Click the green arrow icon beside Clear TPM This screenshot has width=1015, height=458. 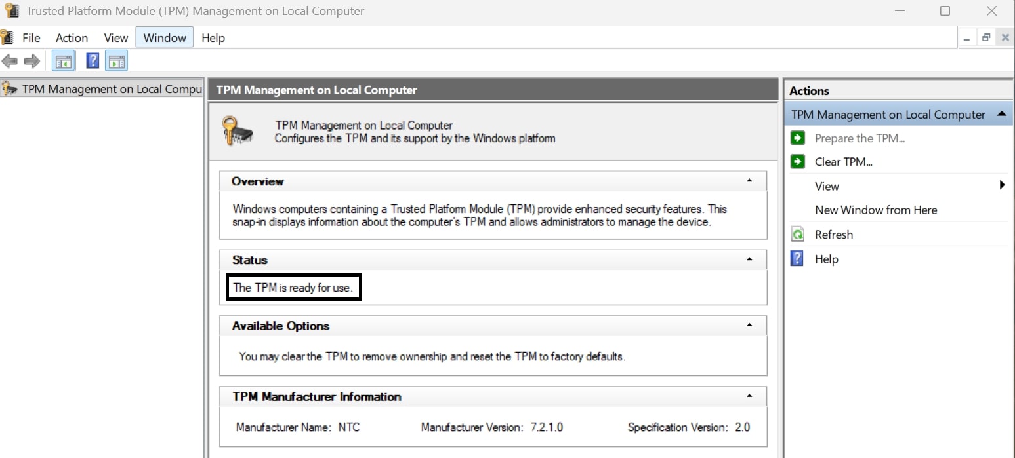pyautogui.click(x=798, y=162)
